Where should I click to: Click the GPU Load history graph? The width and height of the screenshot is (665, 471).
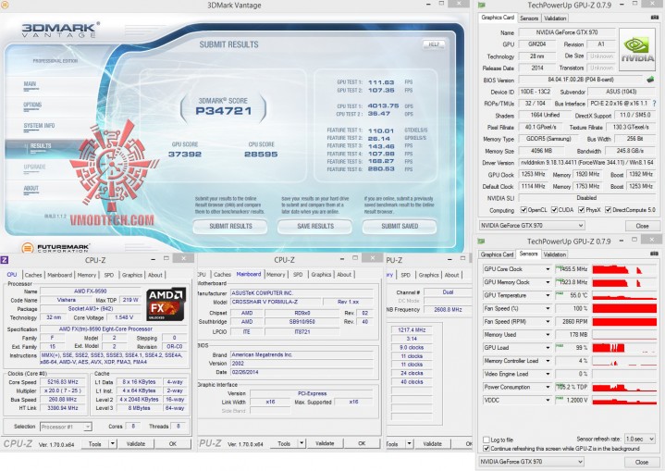(624, 348)
